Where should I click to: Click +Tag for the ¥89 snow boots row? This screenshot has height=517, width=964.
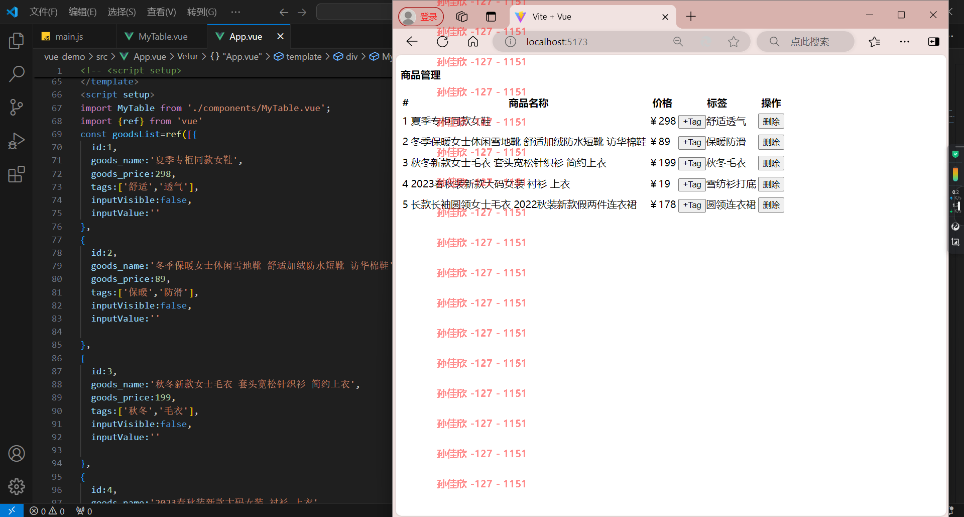coord(692,142)
